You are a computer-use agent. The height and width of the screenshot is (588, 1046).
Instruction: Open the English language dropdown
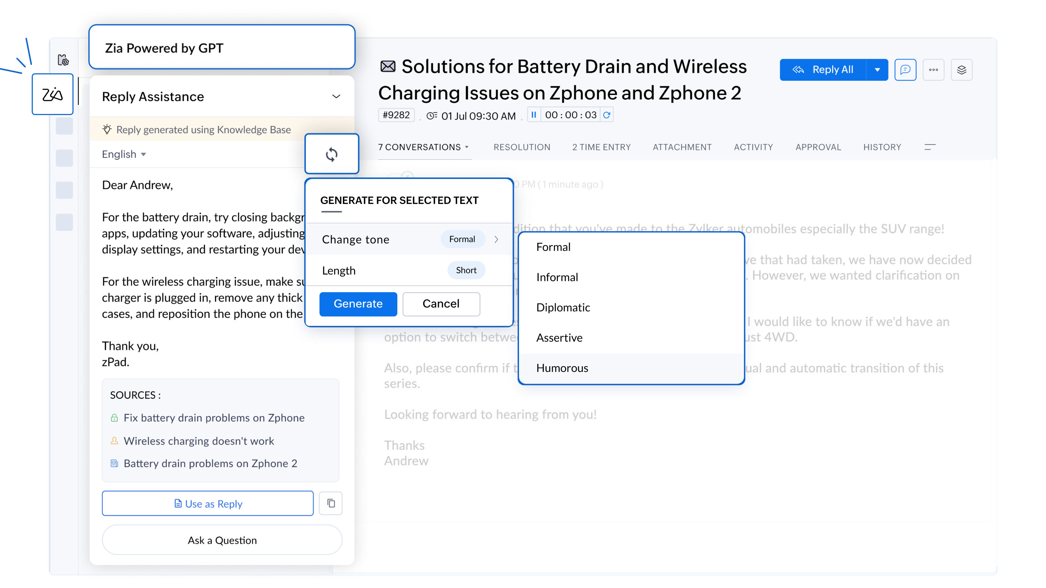124,154
